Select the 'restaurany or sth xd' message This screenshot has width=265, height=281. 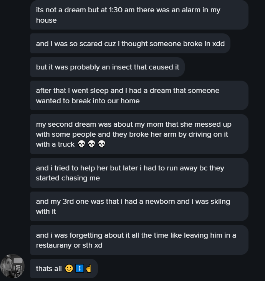tap(139, 240)
